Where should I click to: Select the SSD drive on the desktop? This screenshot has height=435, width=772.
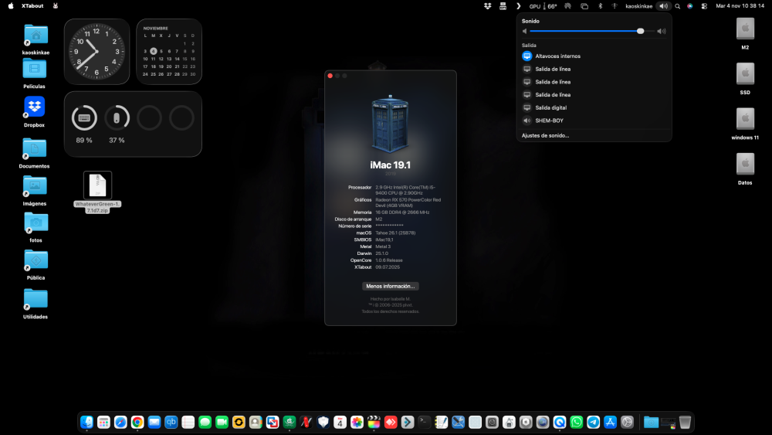(x=745, y=74)
